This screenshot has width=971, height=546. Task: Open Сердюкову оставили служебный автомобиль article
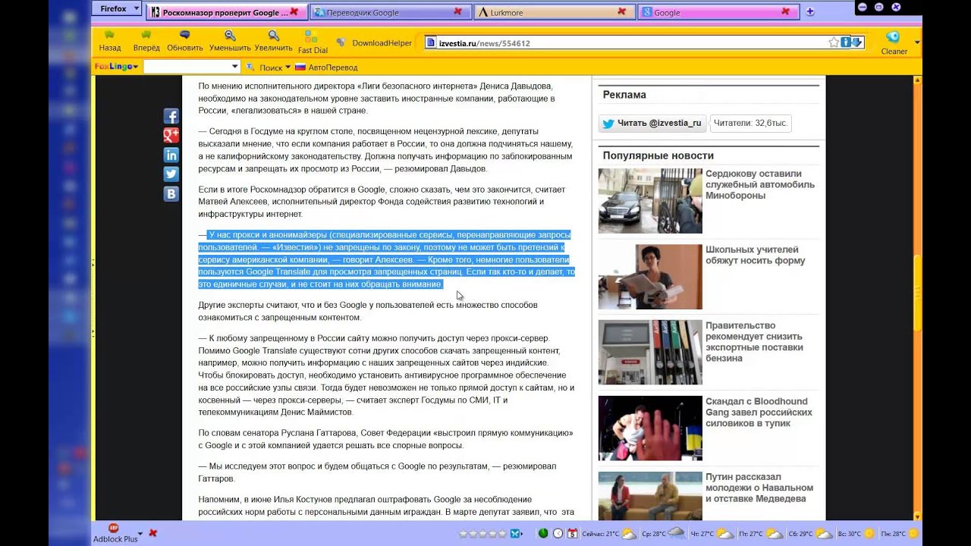(760, 184)
